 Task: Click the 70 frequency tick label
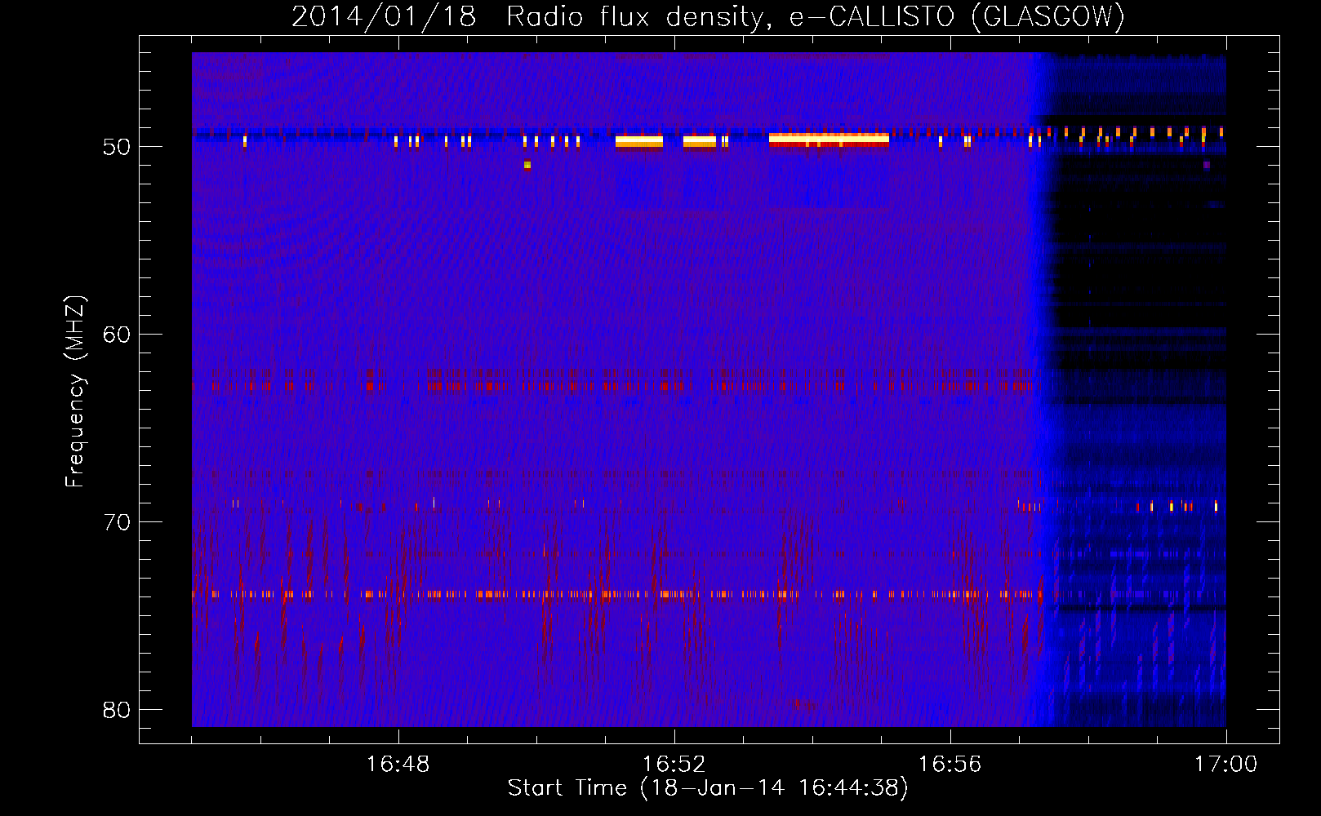pyautogui.click(x=117, y=522)
